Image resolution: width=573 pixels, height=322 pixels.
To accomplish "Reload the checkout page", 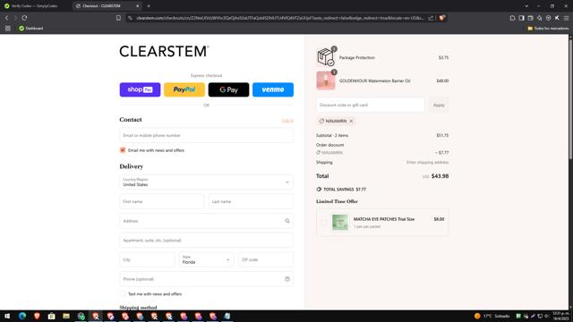I will tap(24, 18).
